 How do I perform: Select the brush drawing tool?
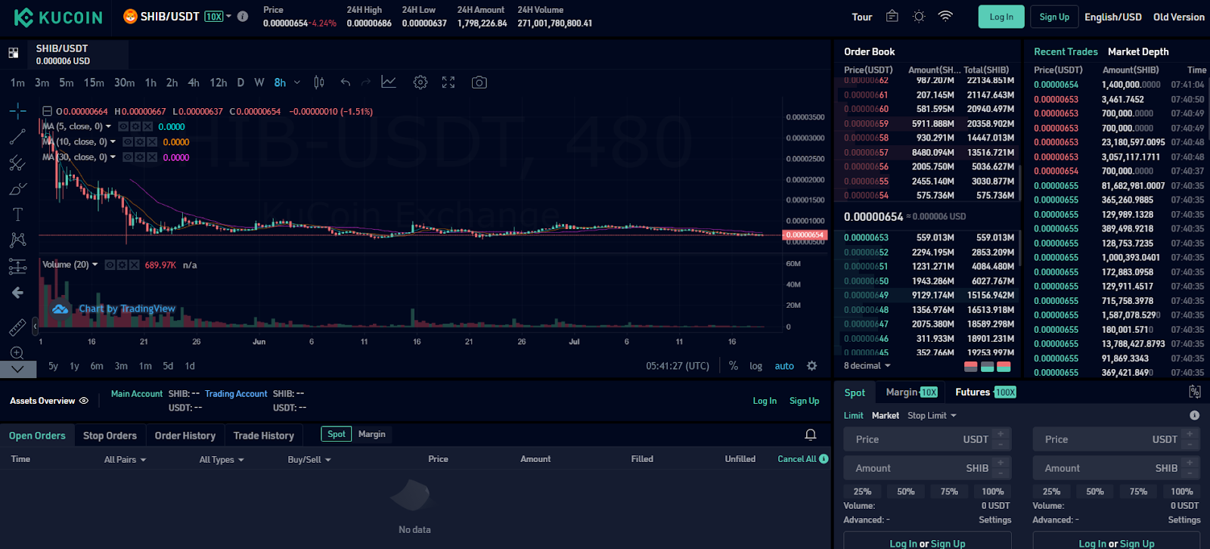tap(17, 188)
